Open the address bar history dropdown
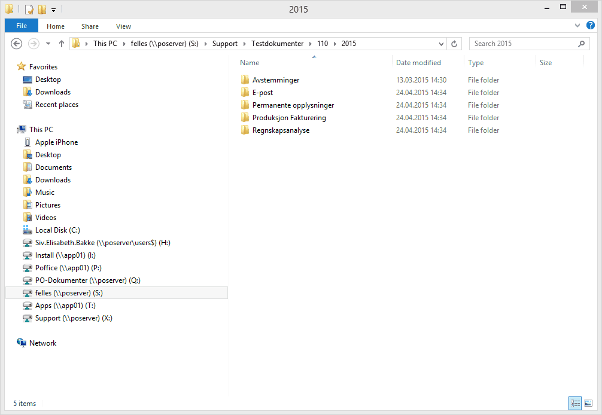Image resolution: width=602 pixels, height=415 pixels. (441, 44)
